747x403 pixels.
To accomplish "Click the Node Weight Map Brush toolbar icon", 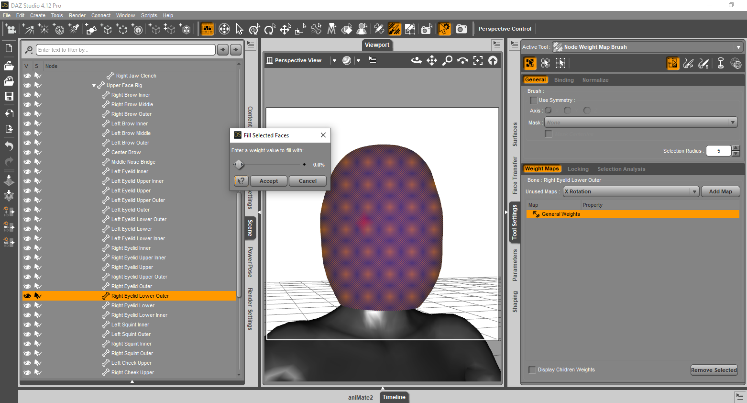I will point(395,29).
